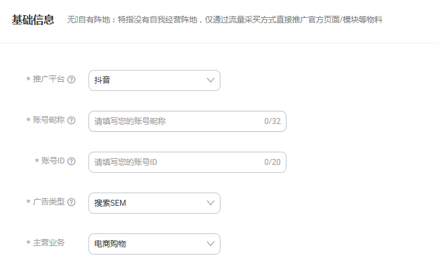Screen dimensions: 439x275
Task: Click the question mark icon beside 账号ID
Action: [x=71, y=162]
